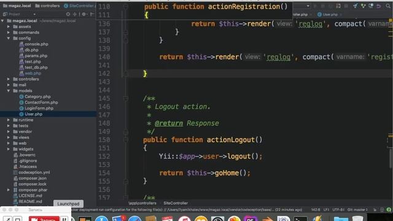Expand the assets folder

pos(9,26)
